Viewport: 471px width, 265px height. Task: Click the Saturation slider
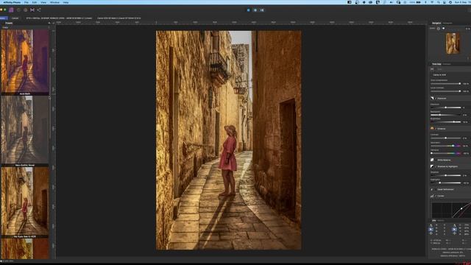(446, 146)
